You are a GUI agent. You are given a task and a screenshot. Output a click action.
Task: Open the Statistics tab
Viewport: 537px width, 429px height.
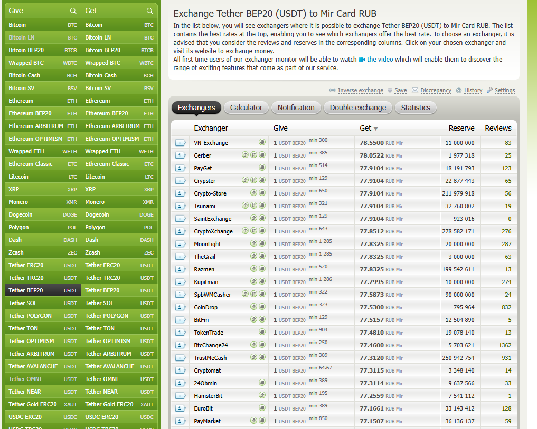416,108
